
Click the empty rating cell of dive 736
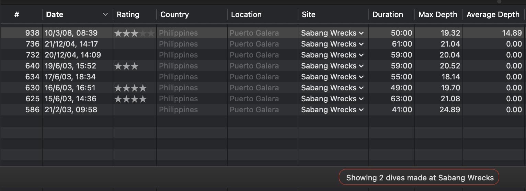point(134,44)
